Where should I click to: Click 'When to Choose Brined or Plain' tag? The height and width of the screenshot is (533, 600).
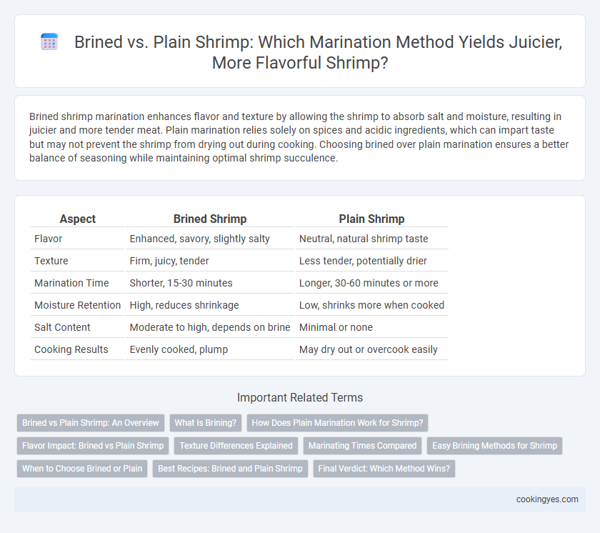82,468
